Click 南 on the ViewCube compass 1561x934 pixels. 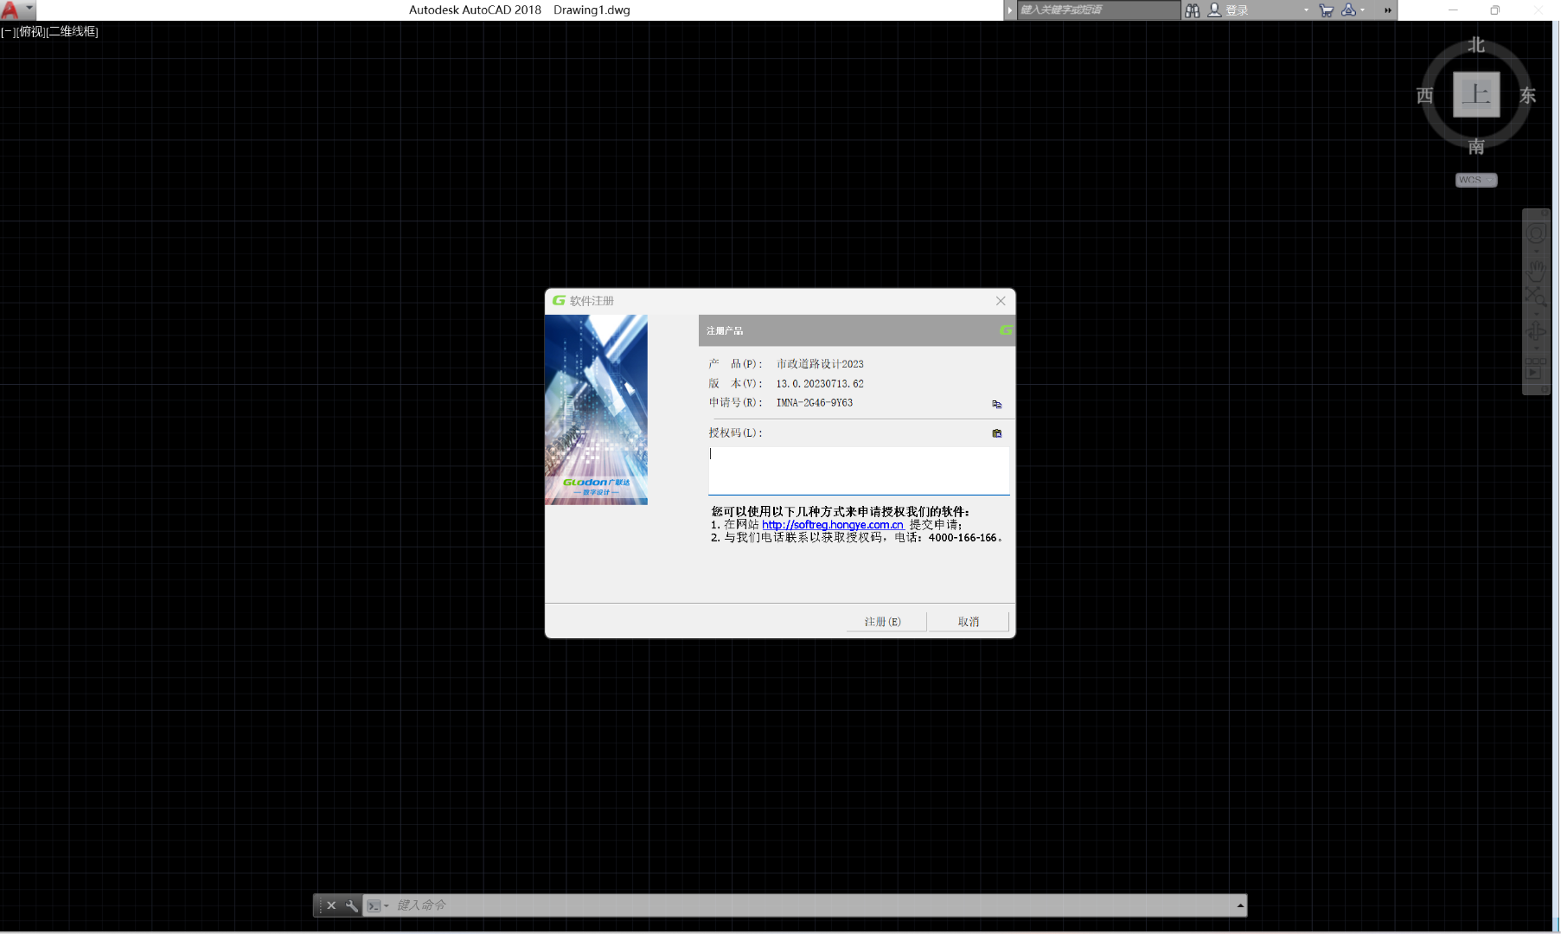click(x=1476, y=146)
